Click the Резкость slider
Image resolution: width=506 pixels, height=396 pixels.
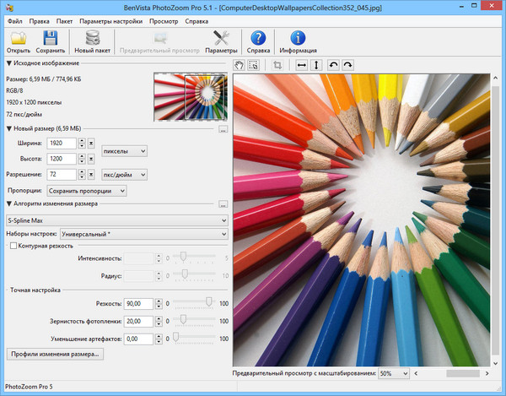pyautogui.click(x=209, y=303)
